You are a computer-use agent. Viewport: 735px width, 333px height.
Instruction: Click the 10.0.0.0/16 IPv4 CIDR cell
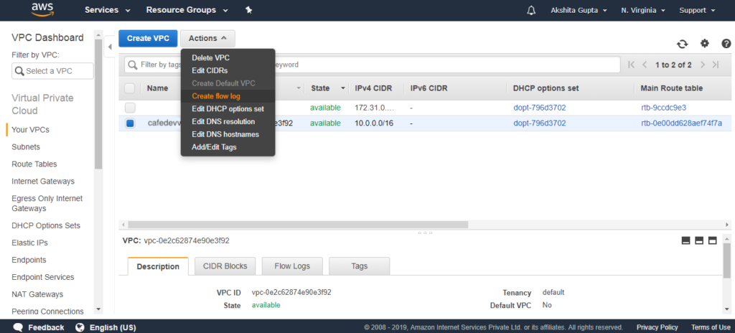click(x=374, y=123)
